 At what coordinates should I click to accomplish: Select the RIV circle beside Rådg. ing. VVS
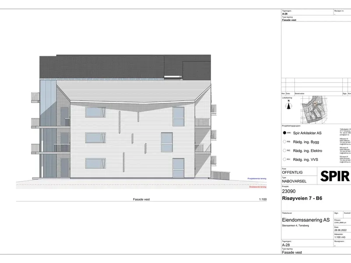tap(284, 159)
